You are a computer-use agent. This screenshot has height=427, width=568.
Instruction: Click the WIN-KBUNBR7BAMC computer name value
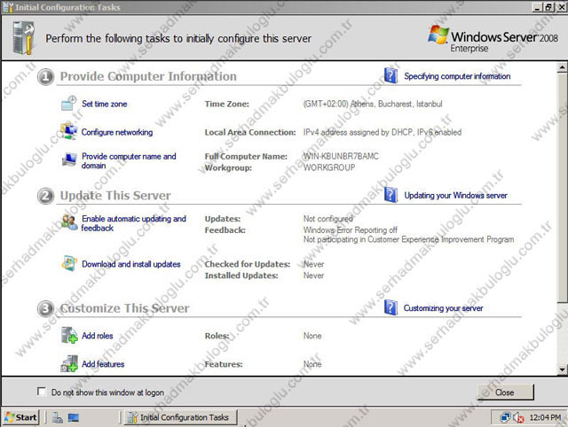pos(341,156)
